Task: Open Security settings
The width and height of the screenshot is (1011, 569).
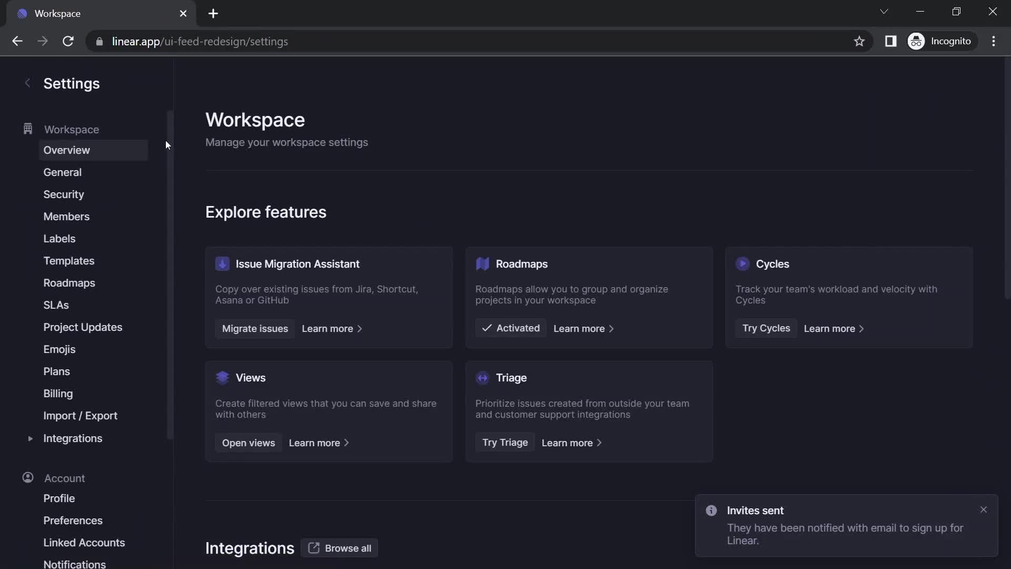Action: (64, 194)
